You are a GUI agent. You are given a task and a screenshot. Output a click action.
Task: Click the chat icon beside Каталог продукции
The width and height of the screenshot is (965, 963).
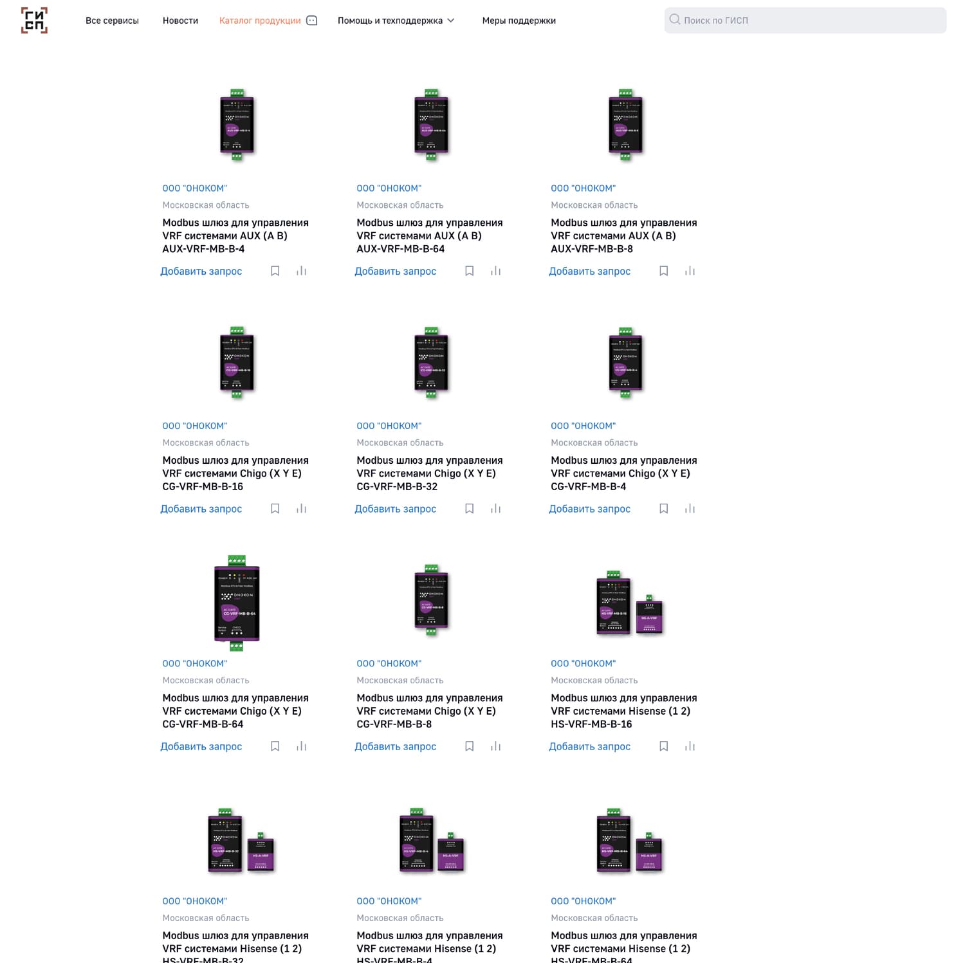pyautogui.click(x=312, y=21)
